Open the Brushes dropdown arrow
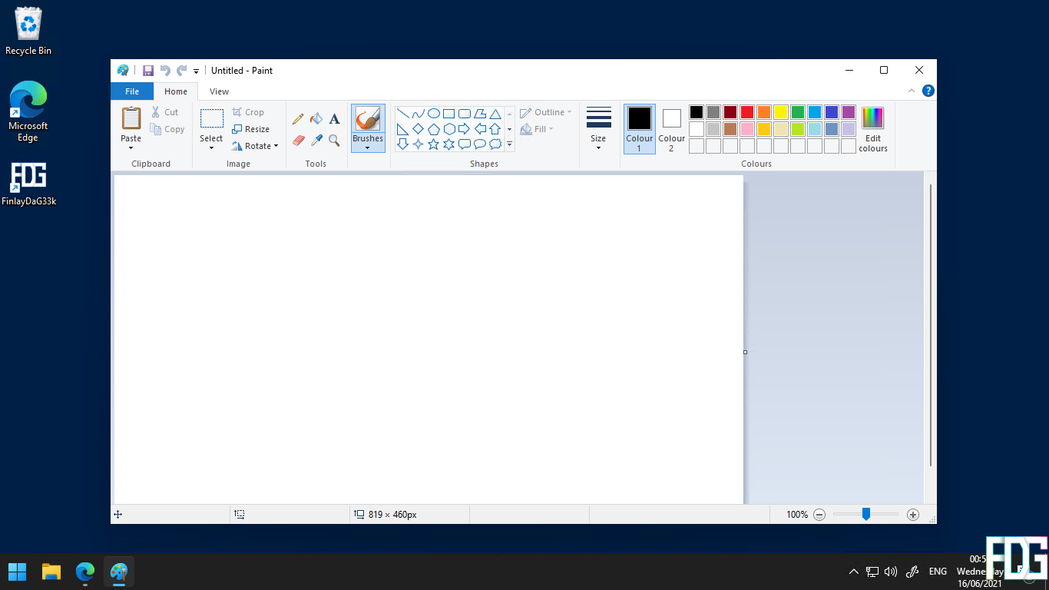The image size is (1049, 590). [x=367, y=147]
